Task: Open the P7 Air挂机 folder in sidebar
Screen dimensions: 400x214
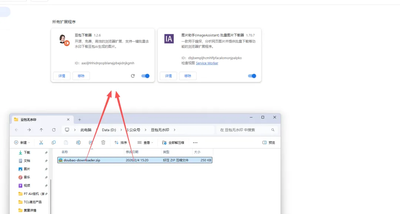Action: pos(31,194)
